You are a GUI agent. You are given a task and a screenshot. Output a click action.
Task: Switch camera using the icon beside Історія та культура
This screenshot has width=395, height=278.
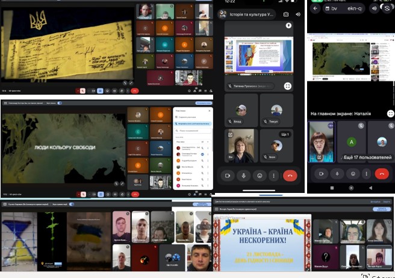(285, 14)
